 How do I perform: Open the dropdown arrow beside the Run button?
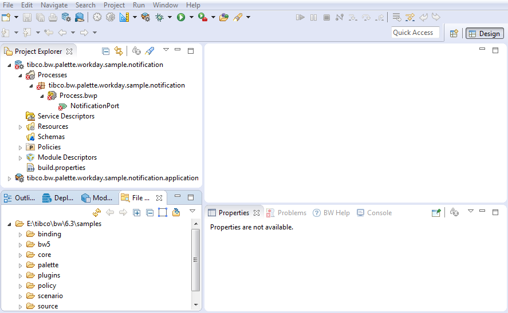click(x=191, y=17)
